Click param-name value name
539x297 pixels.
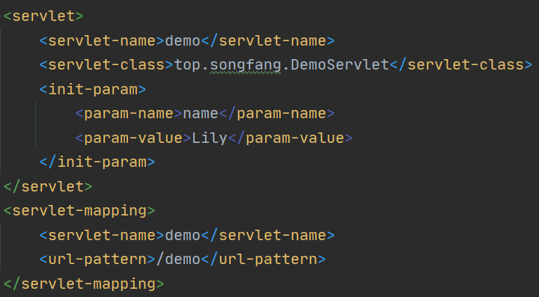(x=201, y=113)
